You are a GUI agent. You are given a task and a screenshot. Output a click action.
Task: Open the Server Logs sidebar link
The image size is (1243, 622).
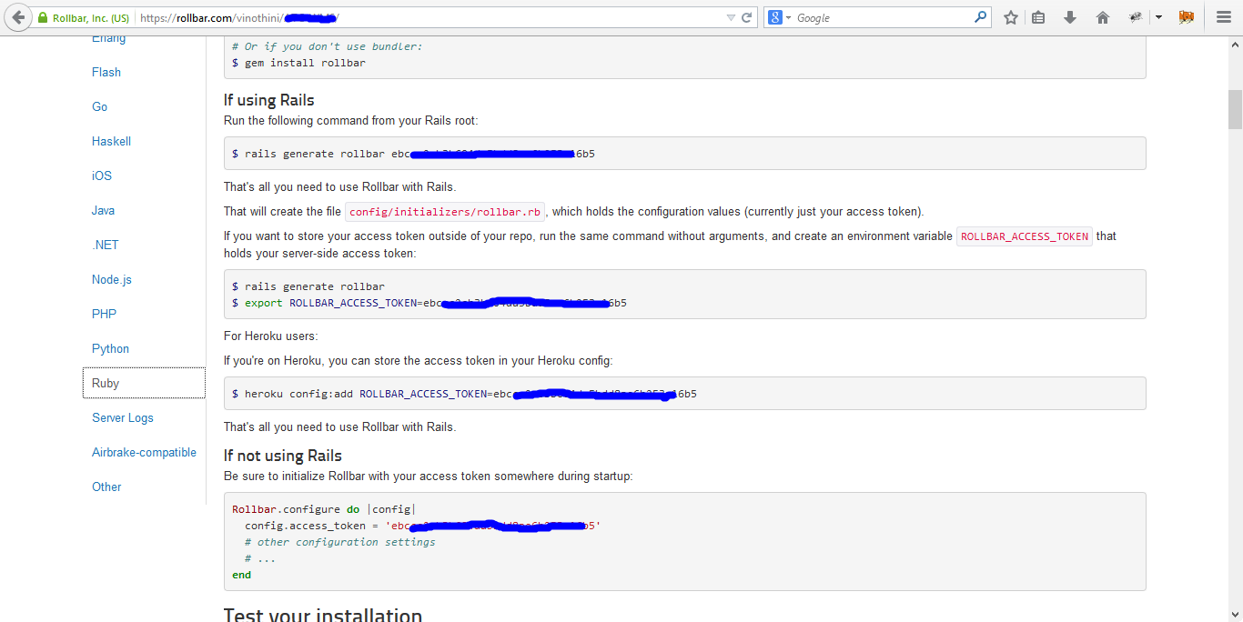point(123,417)
